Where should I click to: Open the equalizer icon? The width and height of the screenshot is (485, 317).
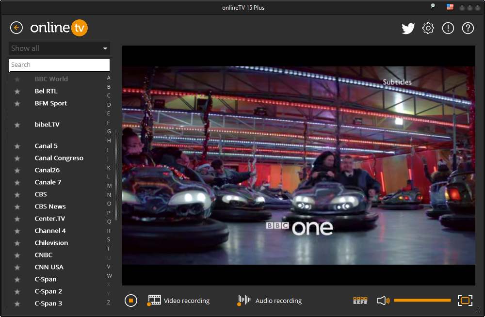[360, 301]
